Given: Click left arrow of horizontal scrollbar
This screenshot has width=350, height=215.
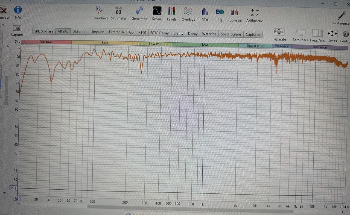Looking at the screenshot, I should 19,204.
